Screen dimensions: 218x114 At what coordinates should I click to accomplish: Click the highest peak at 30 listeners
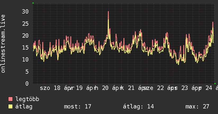108,12
